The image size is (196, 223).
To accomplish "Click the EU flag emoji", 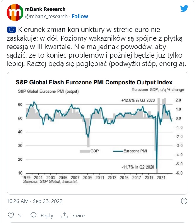I will click(x=11, y=30).
